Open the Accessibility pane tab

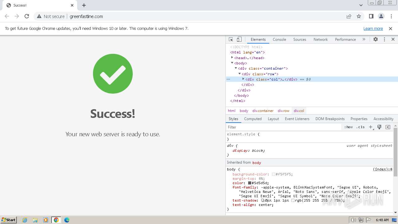tap(383, 119)
